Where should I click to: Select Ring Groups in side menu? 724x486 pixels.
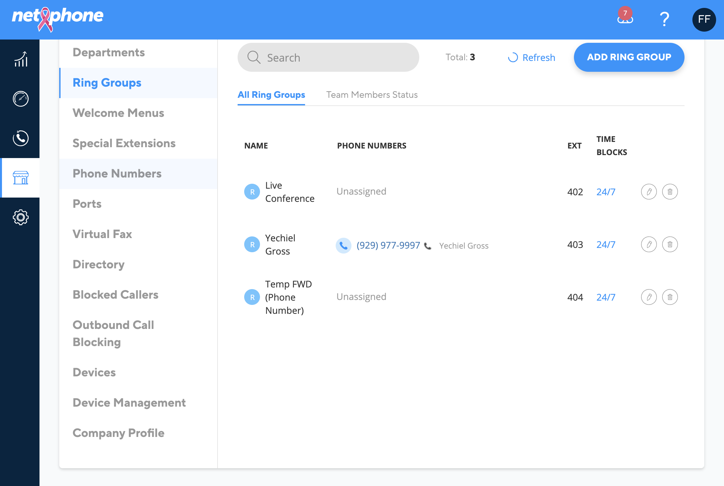pyautogui.click(x=138, y=83)
